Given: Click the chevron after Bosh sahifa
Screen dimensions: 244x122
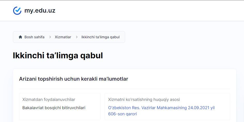Looking at the screenshot, I should 50,37.
